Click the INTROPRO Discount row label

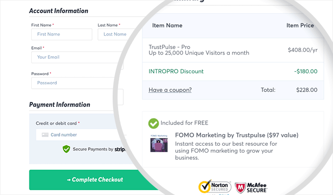[176, 71]
